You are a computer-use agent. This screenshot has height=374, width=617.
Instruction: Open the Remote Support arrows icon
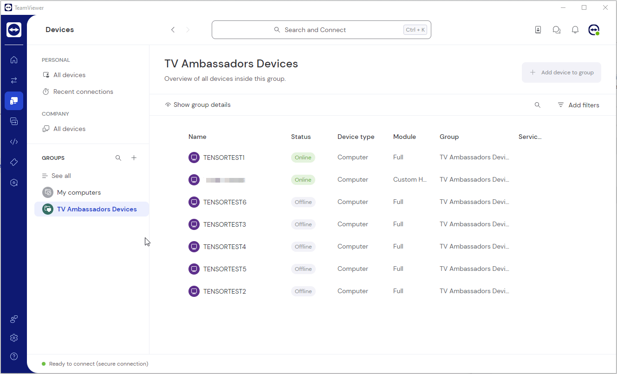pyautogui.click(x=14, y=80)
